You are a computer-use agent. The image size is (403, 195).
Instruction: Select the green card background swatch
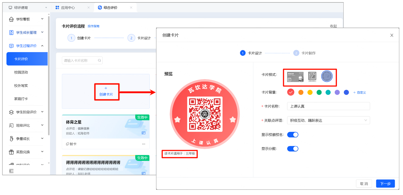(319, 92)
